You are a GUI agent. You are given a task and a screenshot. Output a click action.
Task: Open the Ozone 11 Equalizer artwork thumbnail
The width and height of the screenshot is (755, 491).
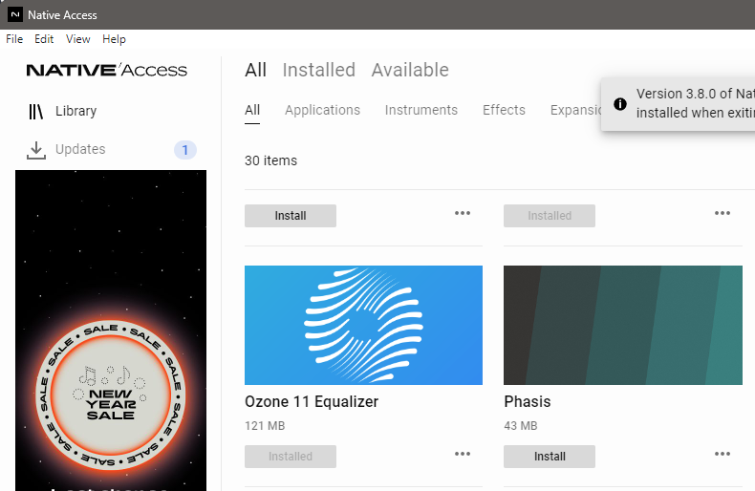click(363, 325)
